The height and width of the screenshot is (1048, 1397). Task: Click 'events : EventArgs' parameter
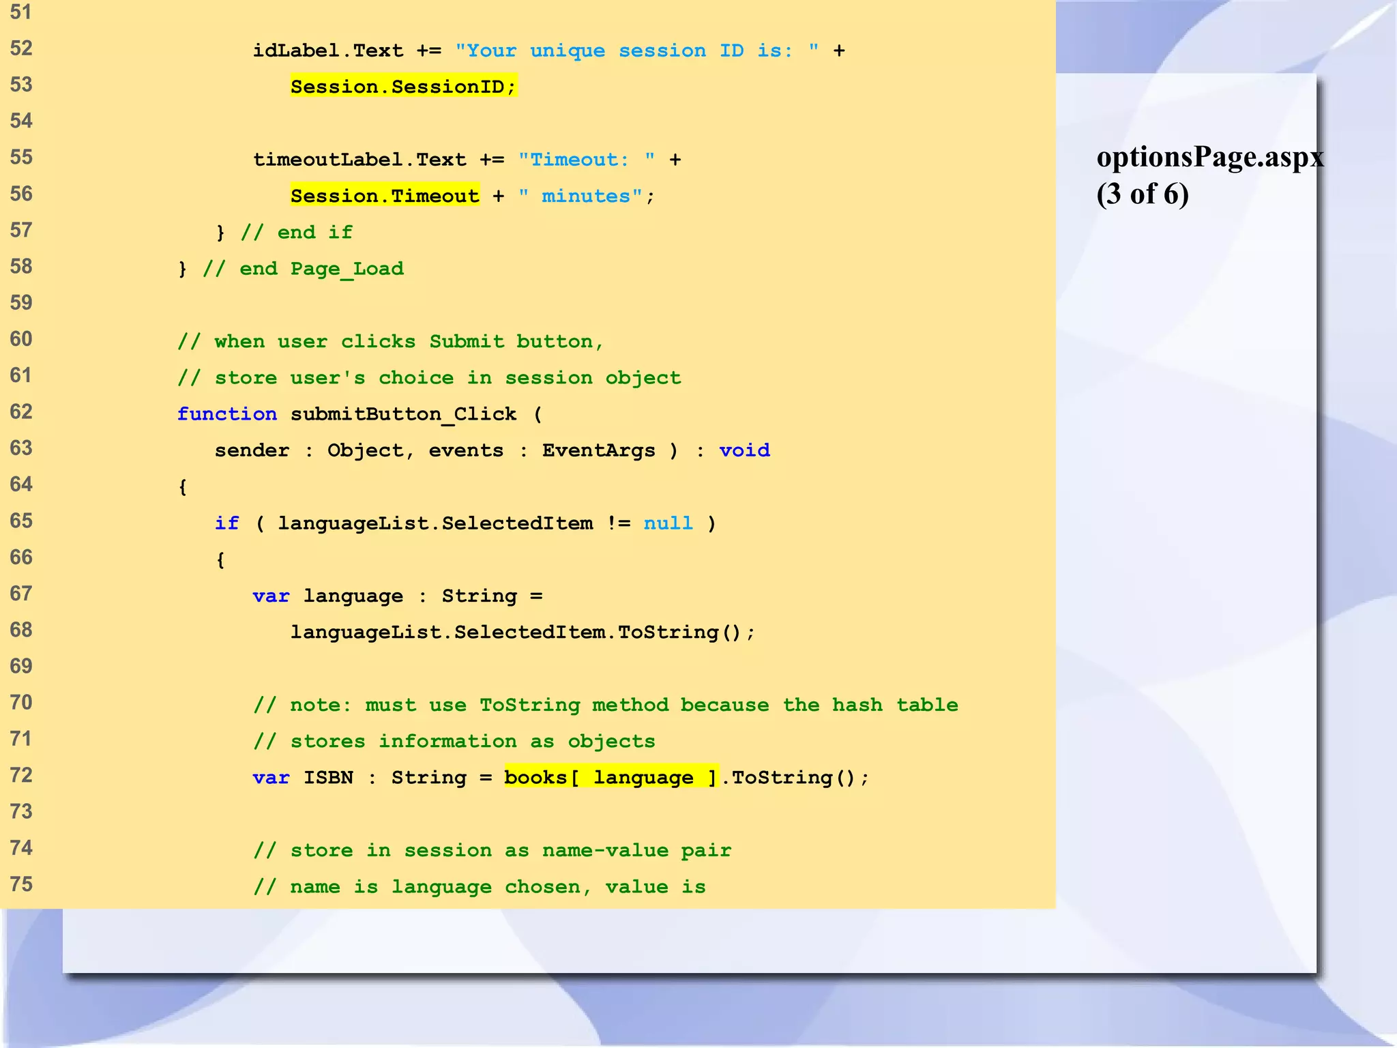(542, 450)
